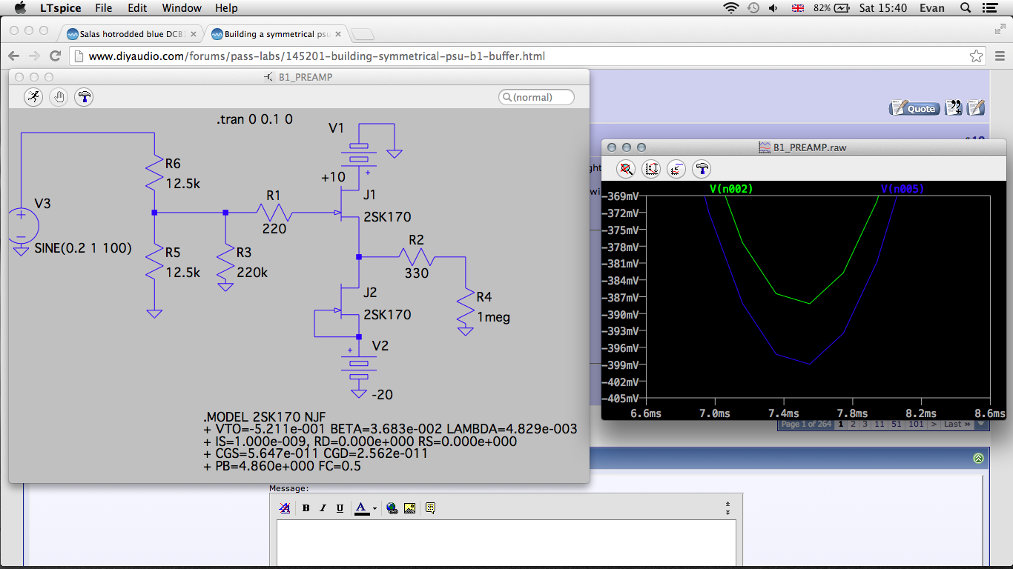1013x569 pixels.
Task: Click the Run simulation icon in B1_PREAMP window
Action: click(33, 97)
